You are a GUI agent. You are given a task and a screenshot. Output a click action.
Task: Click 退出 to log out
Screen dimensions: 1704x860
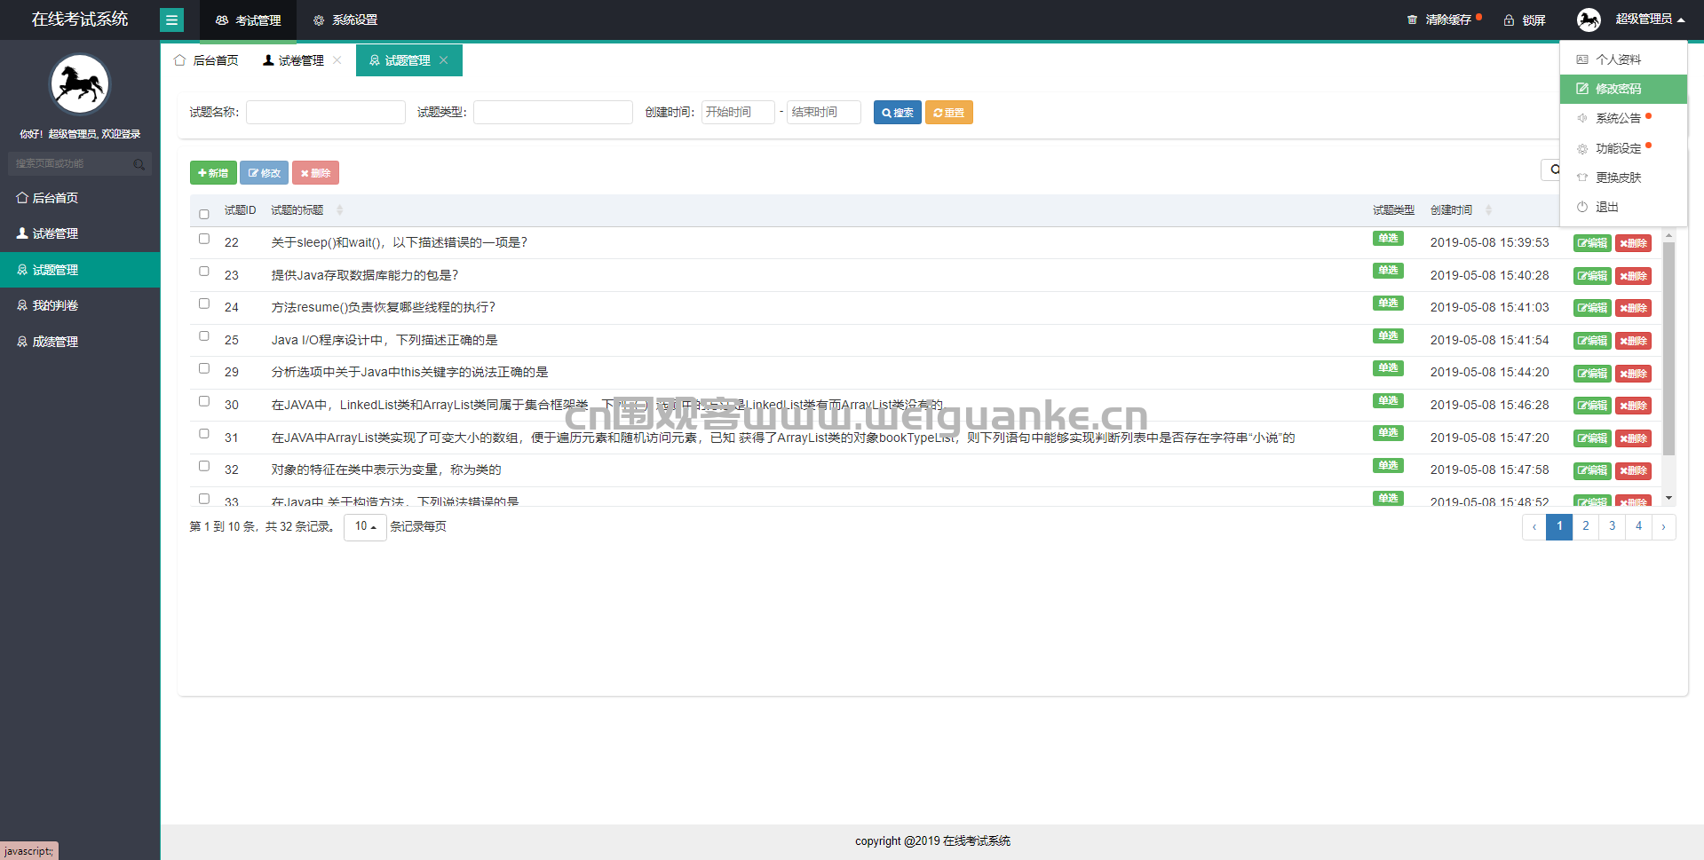1623,207
